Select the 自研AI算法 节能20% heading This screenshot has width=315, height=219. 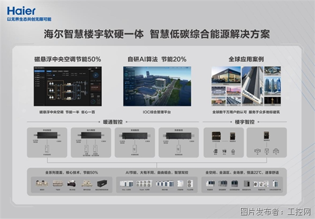(156, 59)
